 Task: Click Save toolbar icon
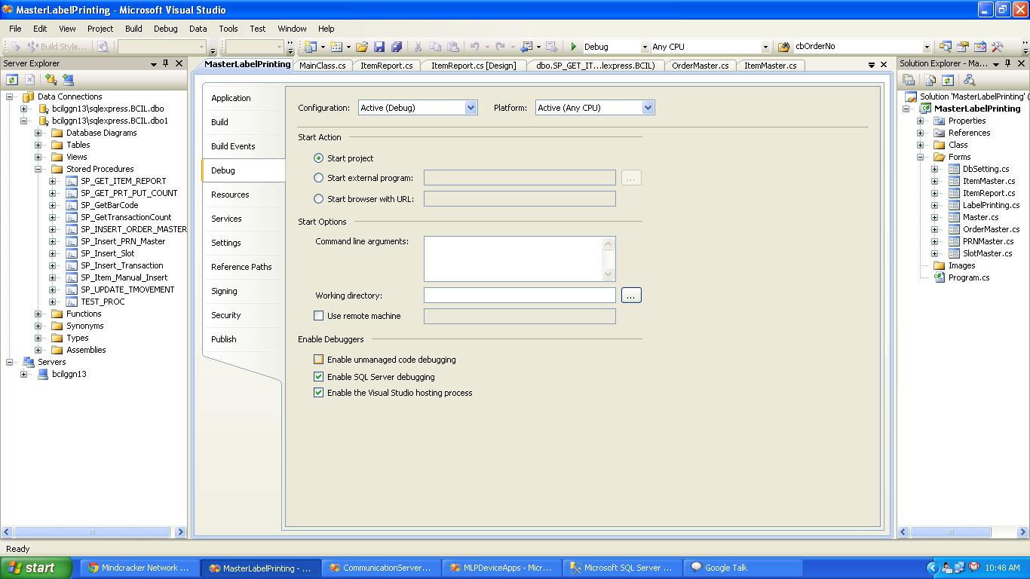click(x=379, y=47)
